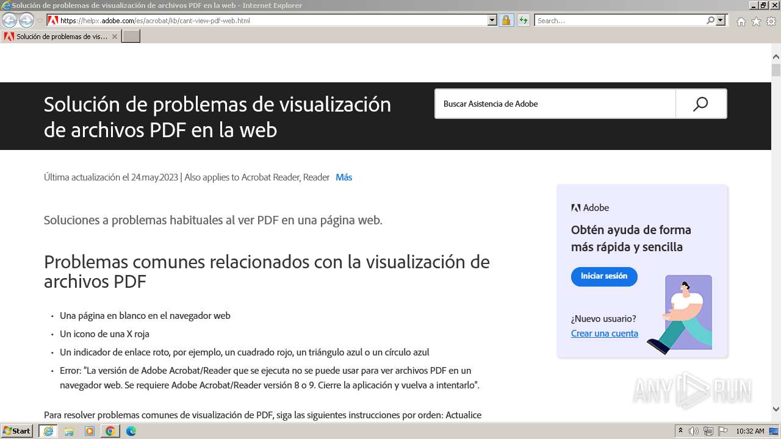Click the Buscar Asistencia de Adobe field
781x439 pixels.
point(555,104)
